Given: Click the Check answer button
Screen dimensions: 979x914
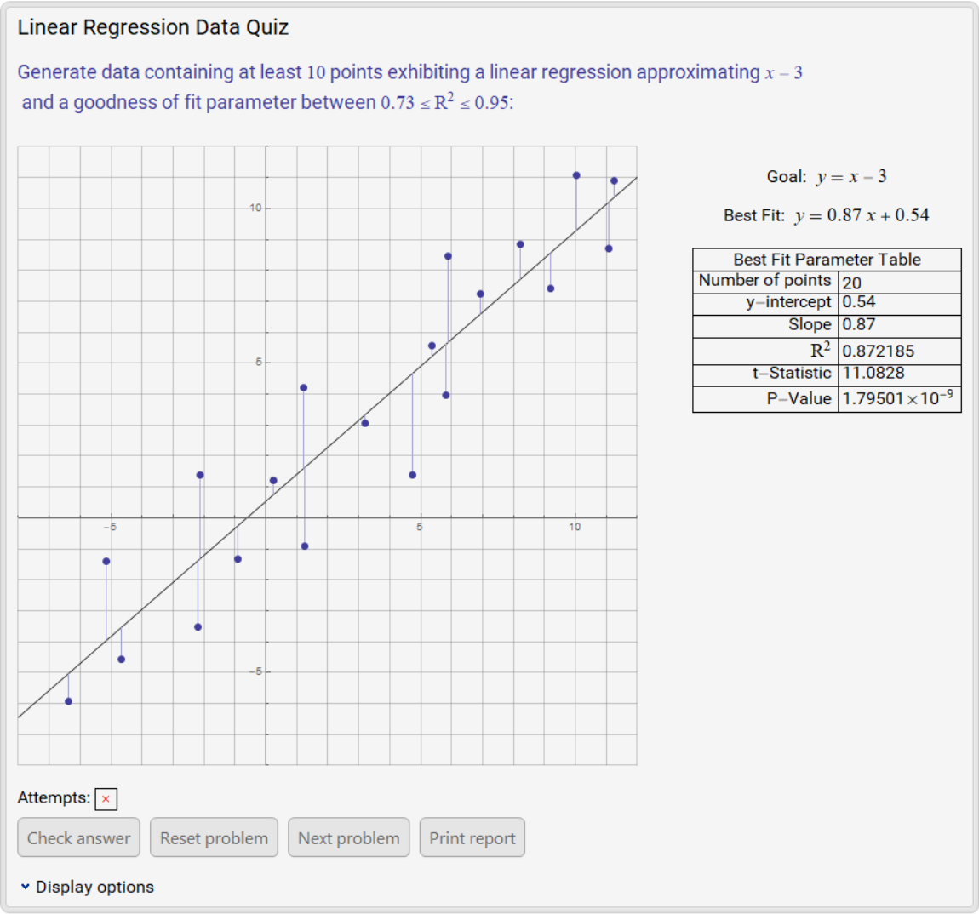Looking at the screenshot, I should coord(78,837).
